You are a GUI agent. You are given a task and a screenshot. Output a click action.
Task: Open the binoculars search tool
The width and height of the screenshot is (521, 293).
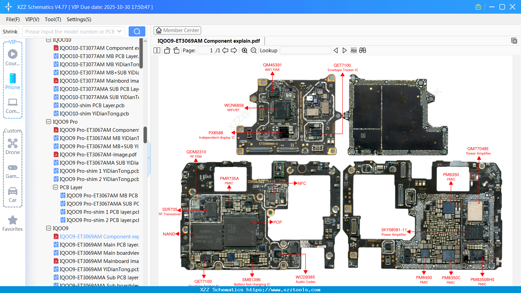pos(363,50)
